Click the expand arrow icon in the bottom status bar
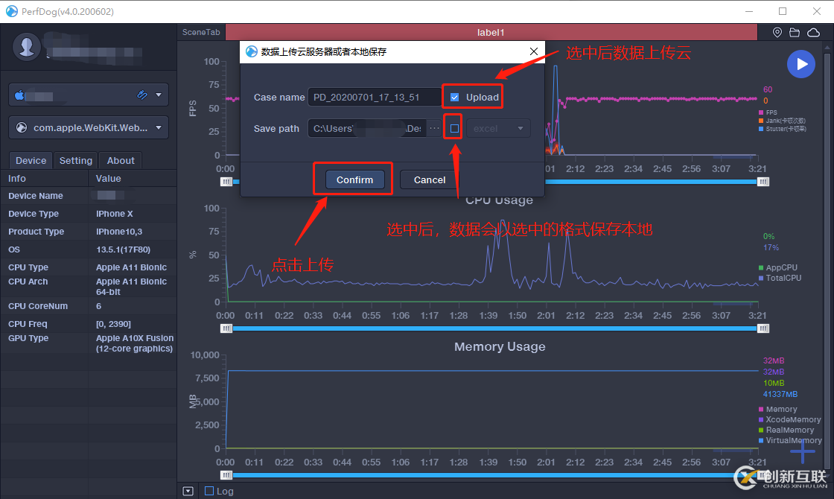The image size is (834, 499). [188, 490]
